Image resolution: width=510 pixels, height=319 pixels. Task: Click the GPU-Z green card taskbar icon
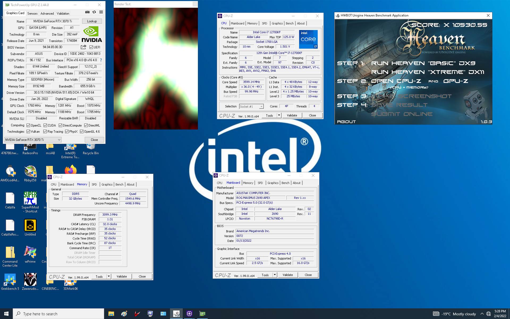click(202, 314)
